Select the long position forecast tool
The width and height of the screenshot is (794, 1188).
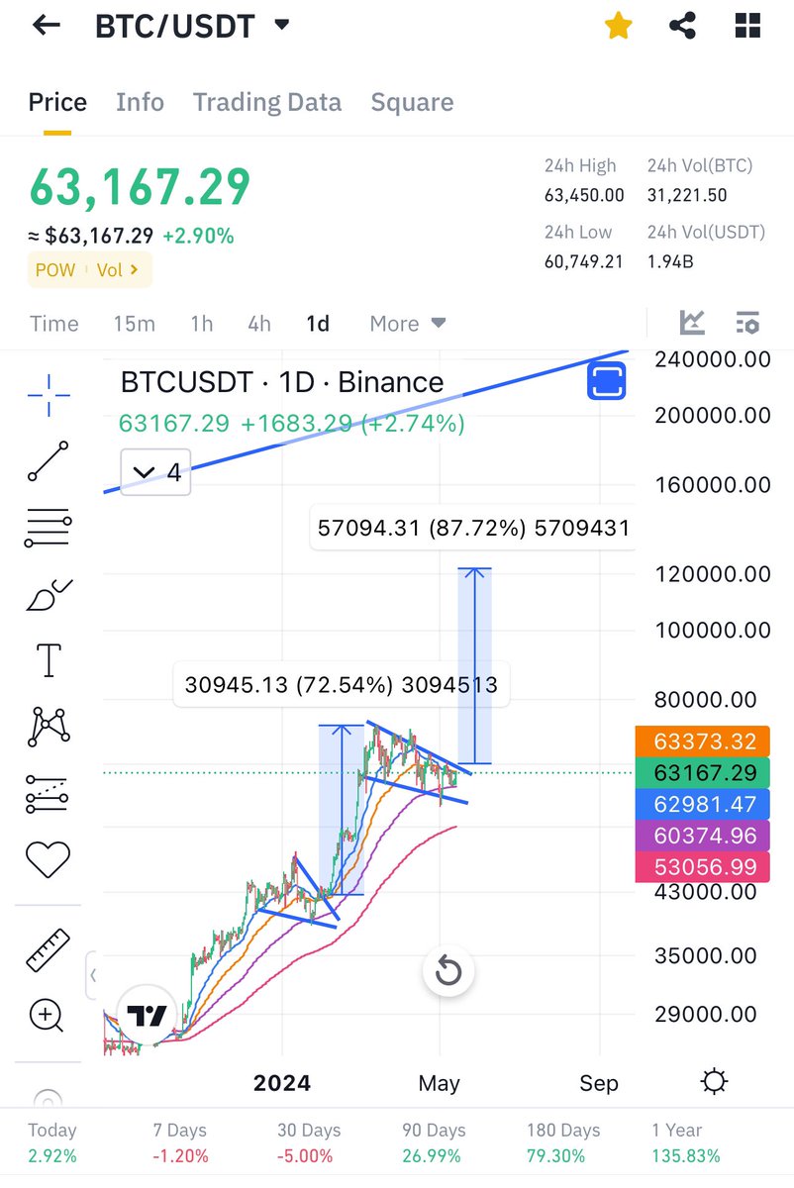[x=49, y=794]
